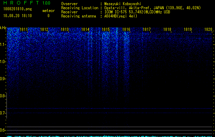Viewport: 215px width, 137px height.
Task: Click the Receiver label
Action: click(x=69, y=12)
